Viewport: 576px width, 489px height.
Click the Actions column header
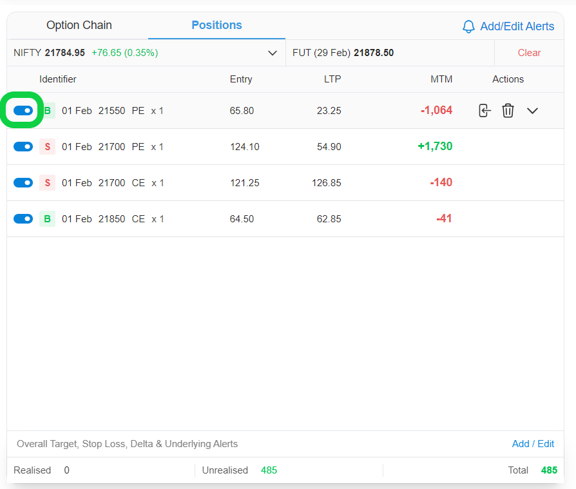click(508, 79)
